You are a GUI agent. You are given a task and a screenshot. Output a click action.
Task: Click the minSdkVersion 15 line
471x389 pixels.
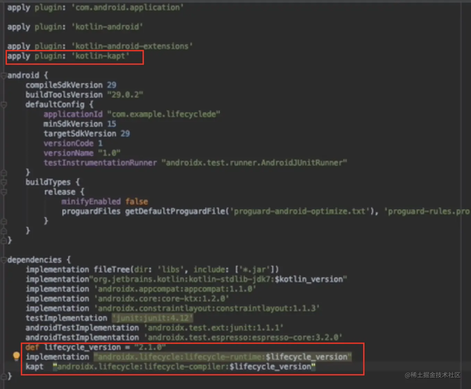click(80, 124)
